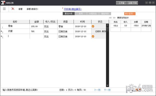Select the 最后50条 filter tab
156x96 pixels.
coord(69,13)
